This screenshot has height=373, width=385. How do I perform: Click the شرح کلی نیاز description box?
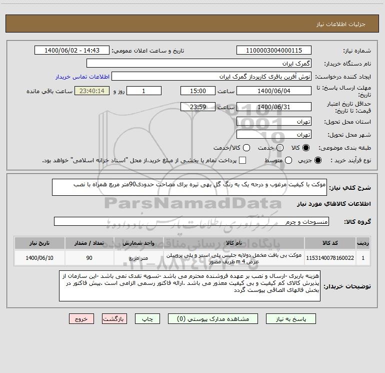(x=189, y=187)
